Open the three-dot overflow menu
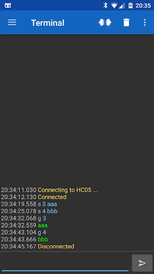The image size is (154, 274). (x=145, y=23)
